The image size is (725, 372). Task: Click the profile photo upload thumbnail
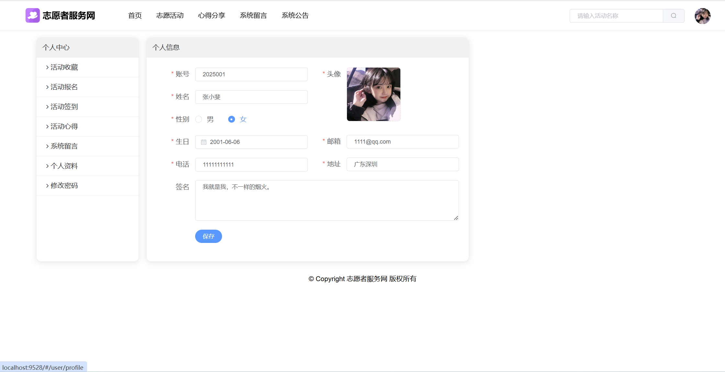coord(374,94)
